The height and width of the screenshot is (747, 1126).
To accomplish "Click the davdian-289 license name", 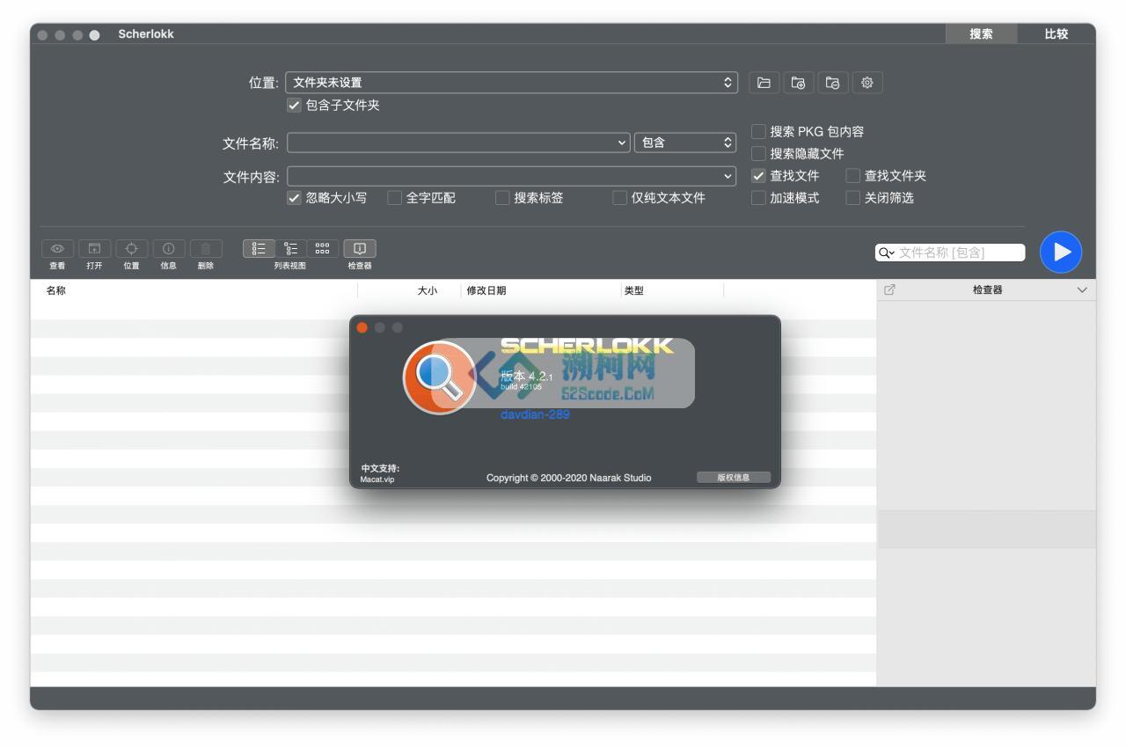I will click(x=535, y=414).
